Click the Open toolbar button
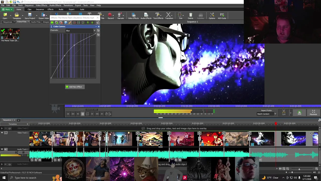Image resolution: width=321 pixels, height=181 pixels. point(5,16)
